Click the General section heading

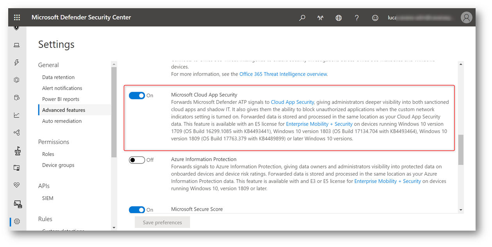pos(48,65)
